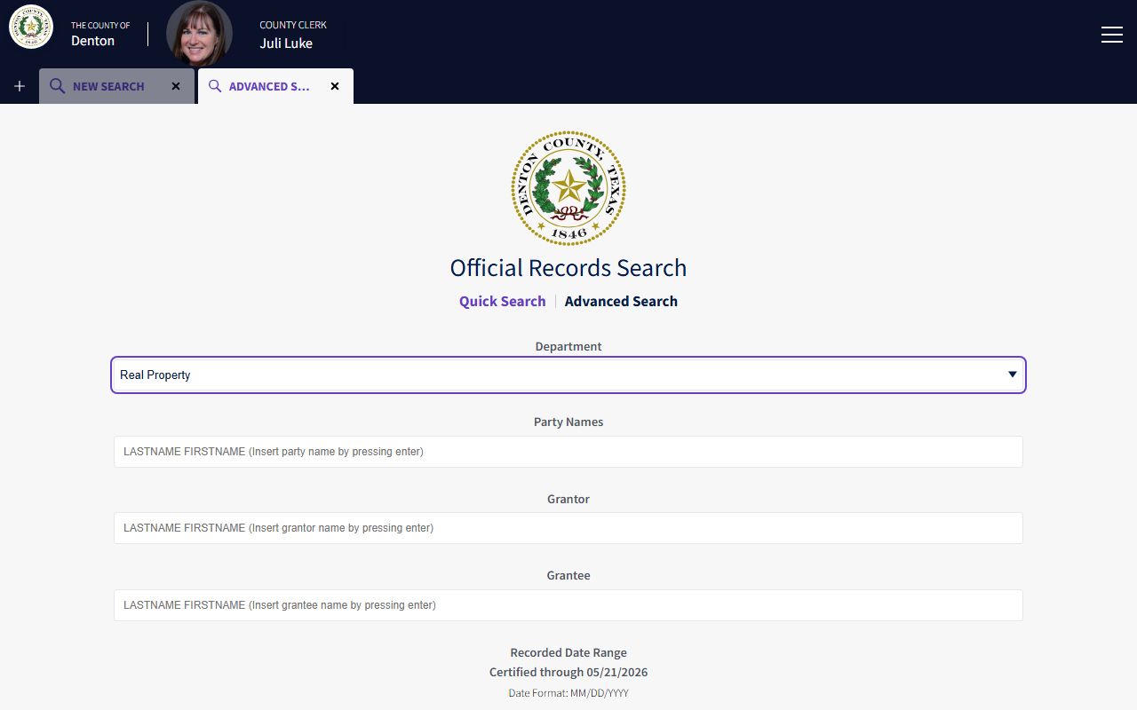Click the large Denton County Texas seal
The height and width of the screenshot is (710, 1137).
[x=568, y=188]
